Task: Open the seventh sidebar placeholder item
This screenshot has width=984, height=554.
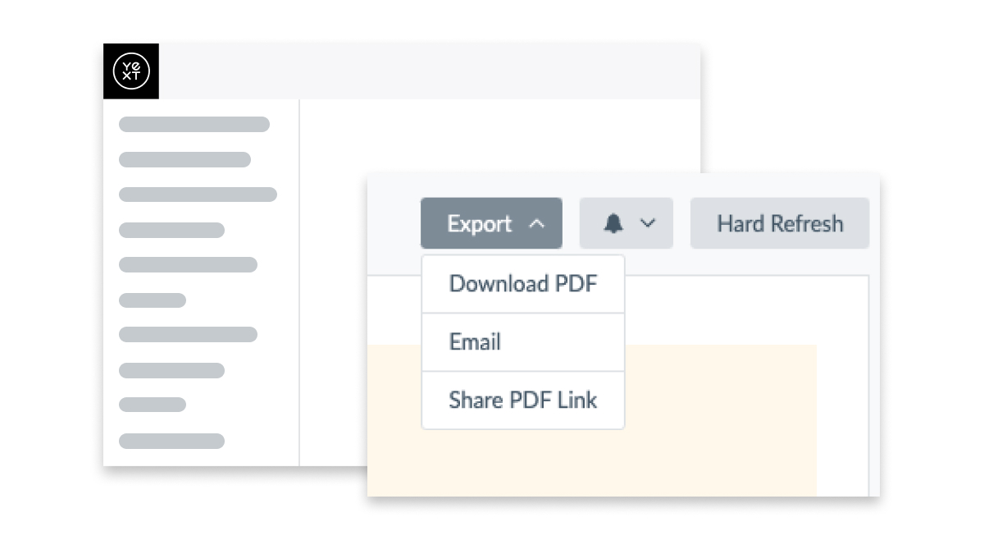Action: pyautogui.click(x=188, y=335)
